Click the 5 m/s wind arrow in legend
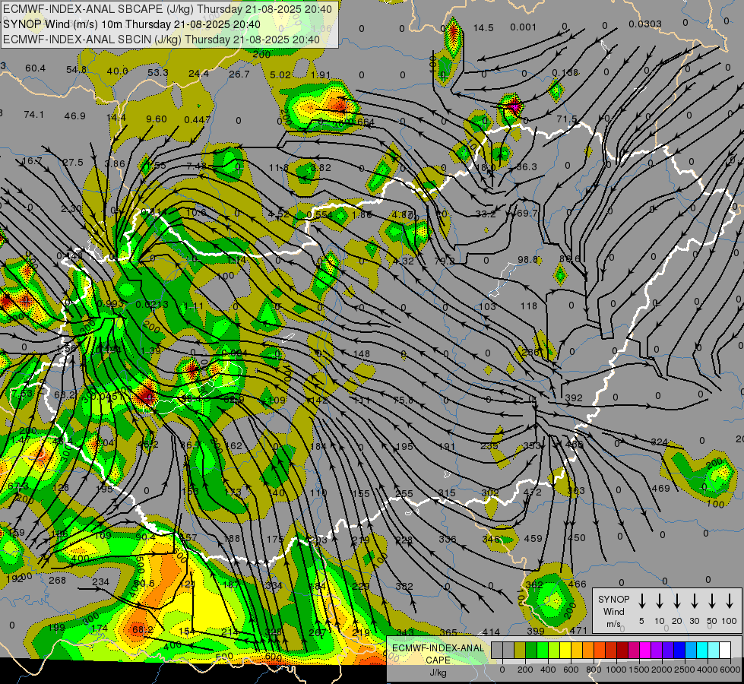 point(642,601)
